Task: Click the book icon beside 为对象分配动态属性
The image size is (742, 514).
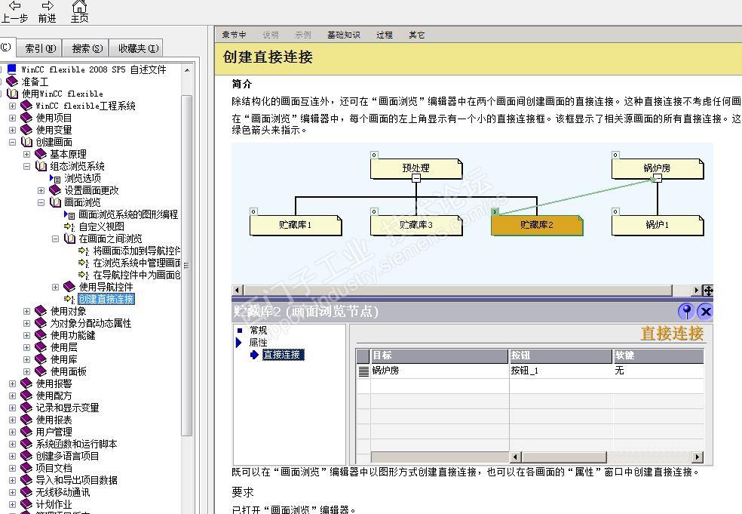Action: coord(41,323)
